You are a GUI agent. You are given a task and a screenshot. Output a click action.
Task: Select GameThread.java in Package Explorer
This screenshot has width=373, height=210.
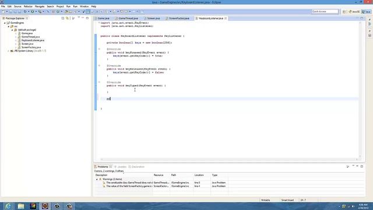[x=30, y=37]
